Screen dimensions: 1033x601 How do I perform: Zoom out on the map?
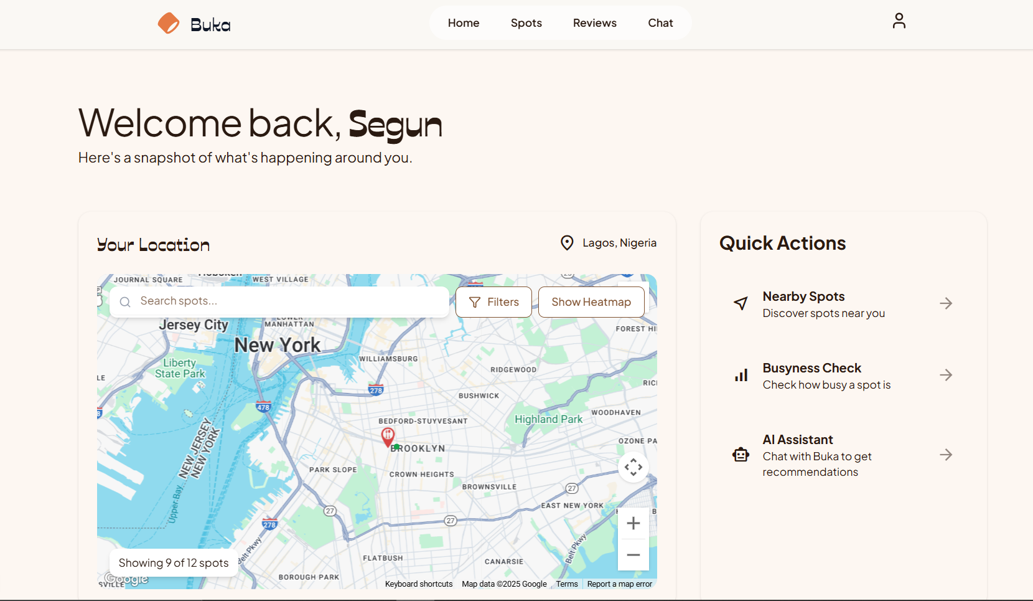tap(633, 555)
